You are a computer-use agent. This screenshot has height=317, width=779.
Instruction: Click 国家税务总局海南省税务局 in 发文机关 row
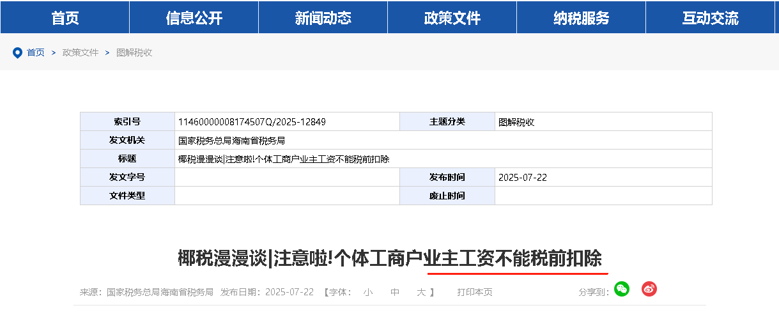pos(231,141)
